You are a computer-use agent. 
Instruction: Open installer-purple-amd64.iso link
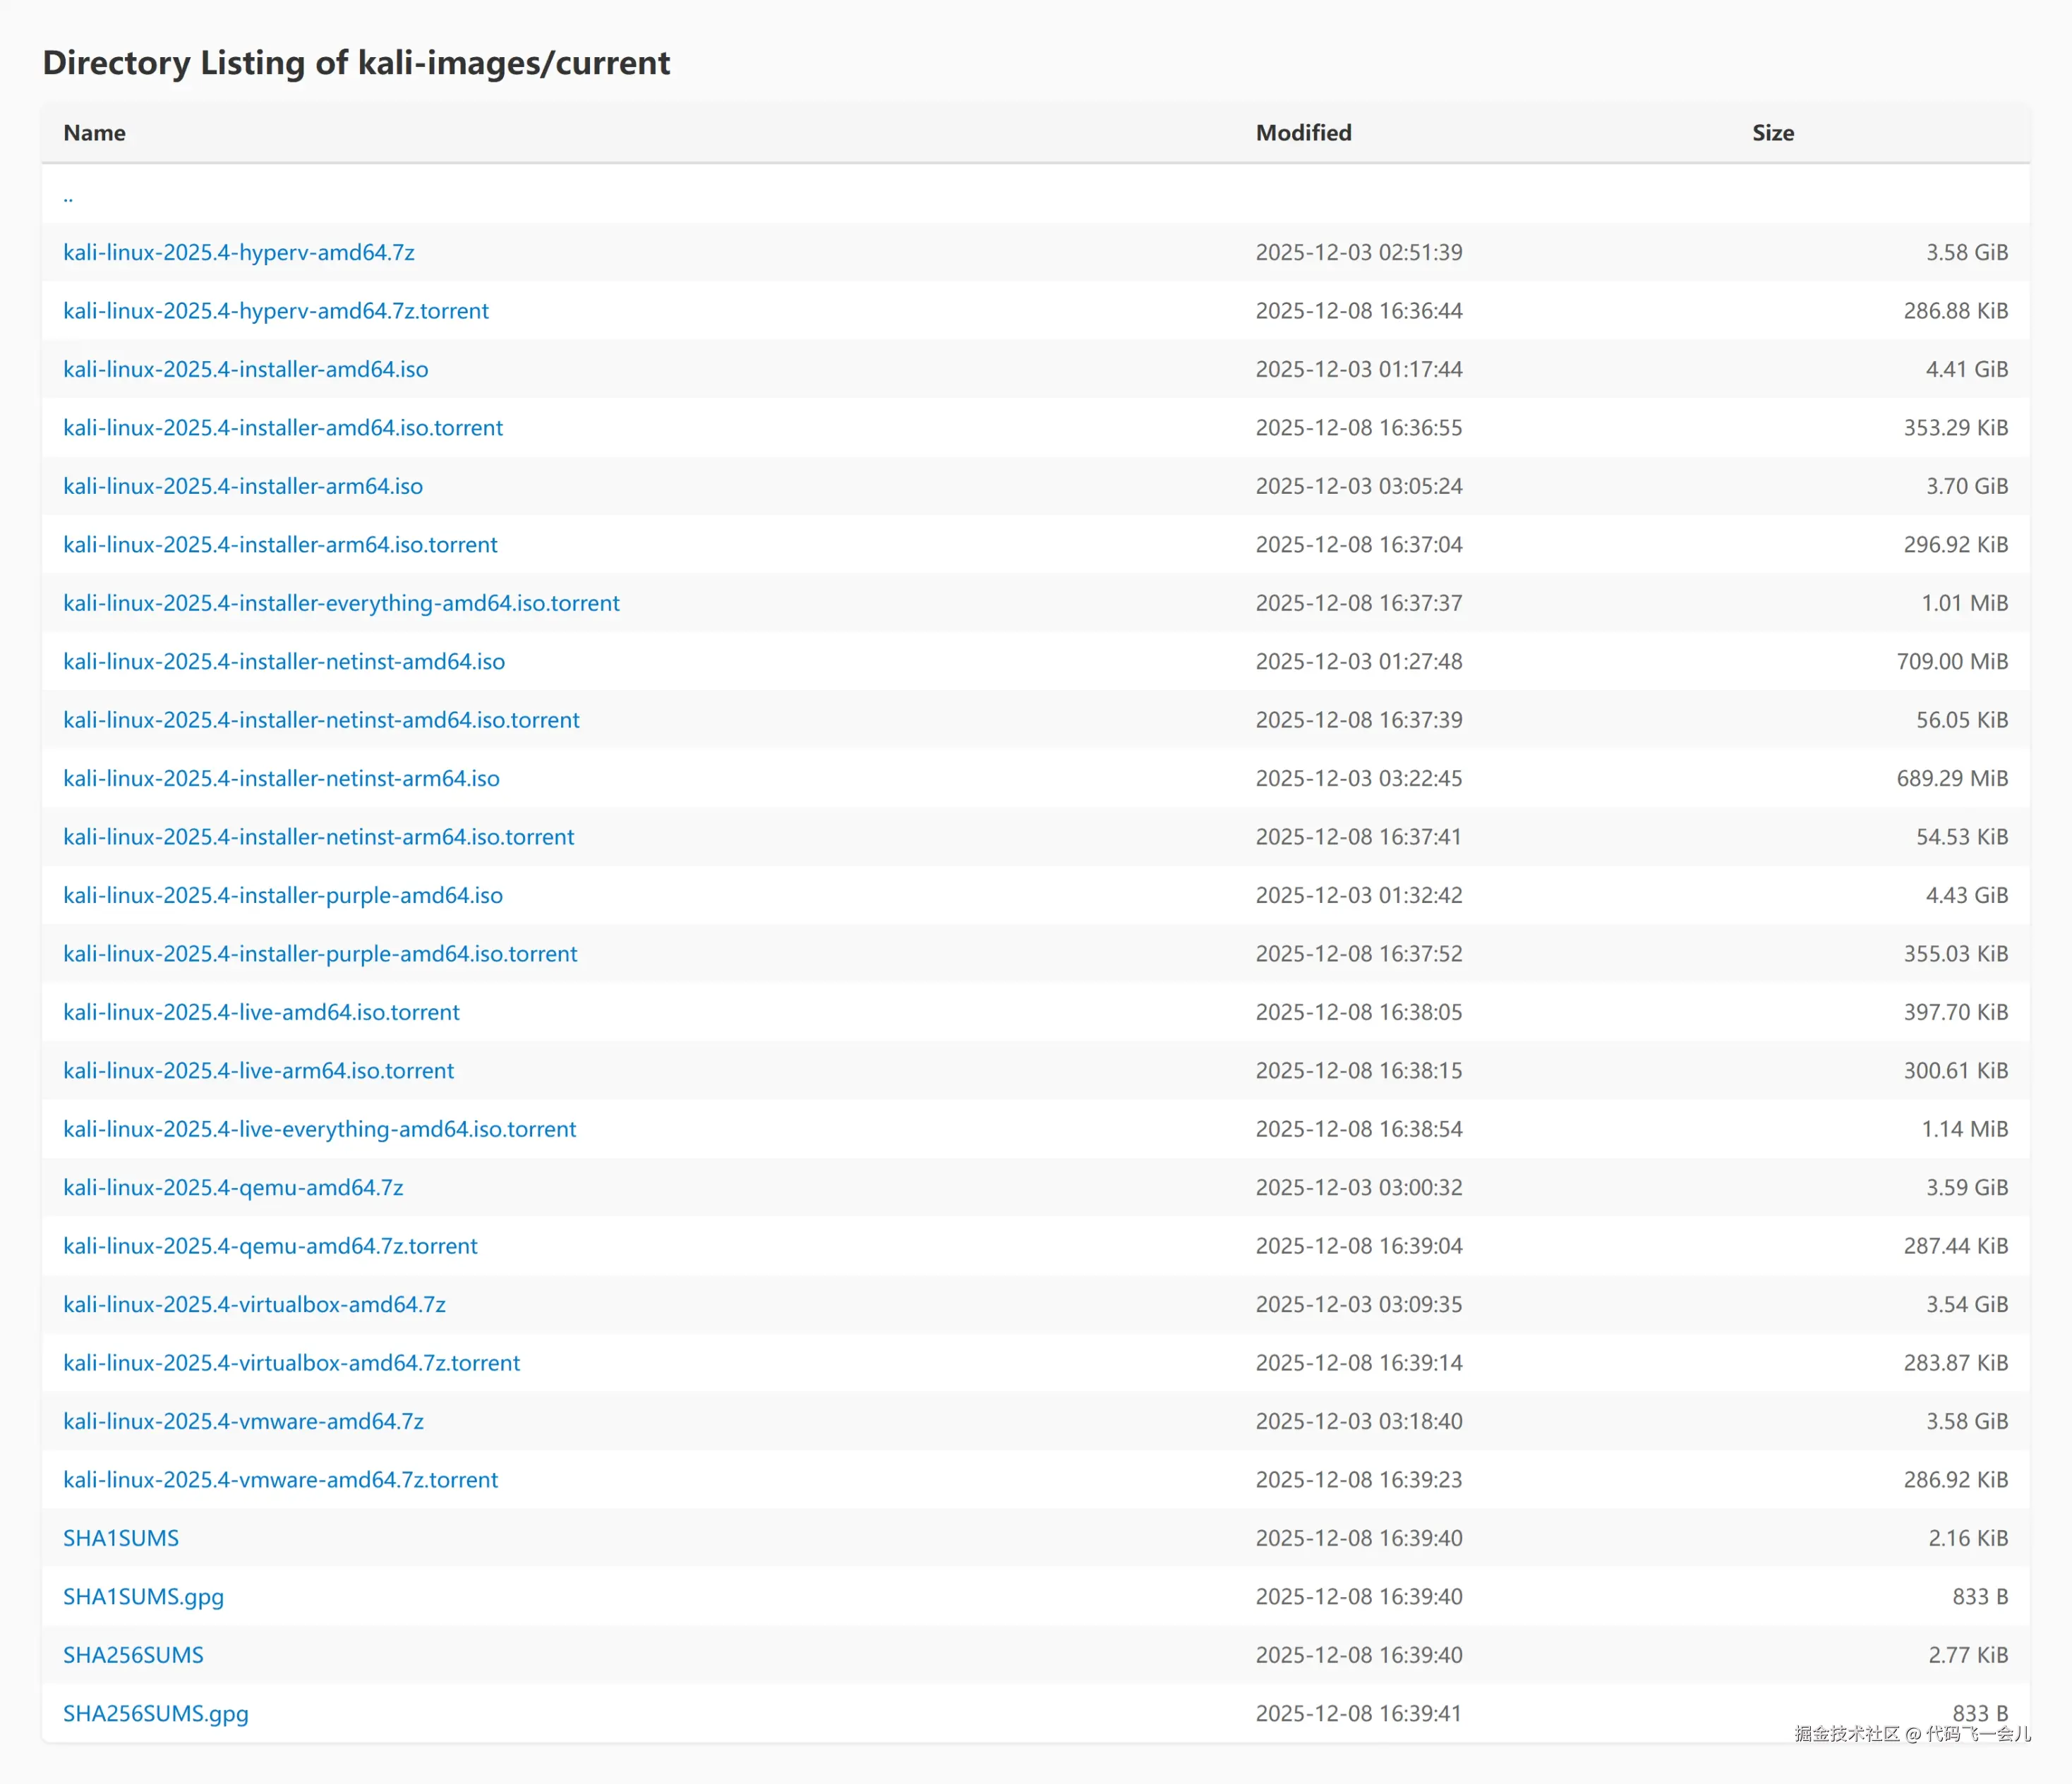pyautogui.click(x=283, y=895)
